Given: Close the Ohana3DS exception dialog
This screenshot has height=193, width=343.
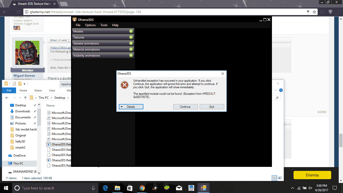Looking at the screenshot, I should pos(222,74).
